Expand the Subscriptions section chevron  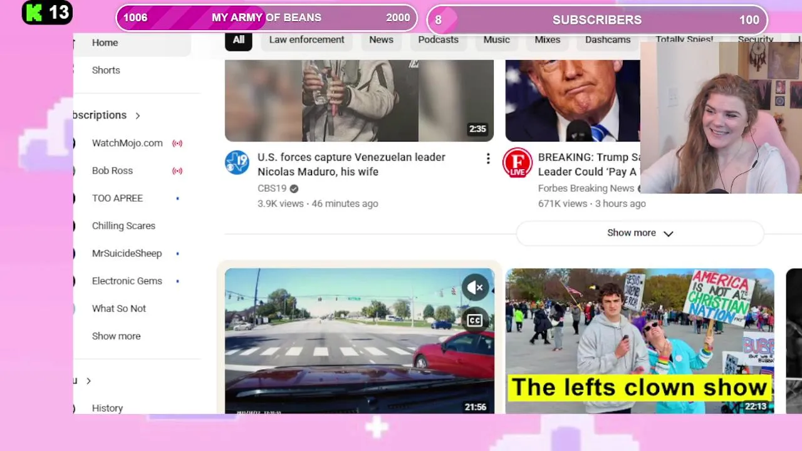point(137,116)
